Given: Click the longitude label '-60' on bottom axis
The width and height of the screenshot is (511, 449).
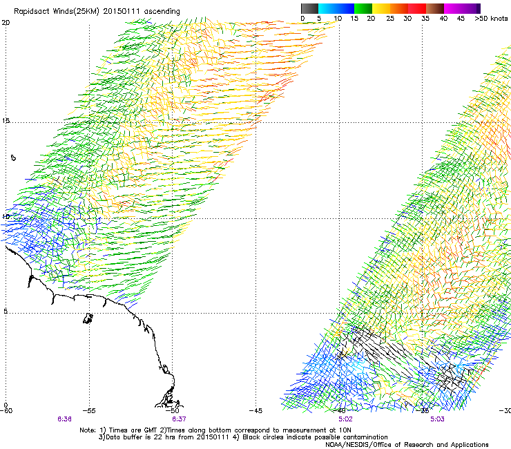Looking at the screenshot, I should click(x=6, y=410).
